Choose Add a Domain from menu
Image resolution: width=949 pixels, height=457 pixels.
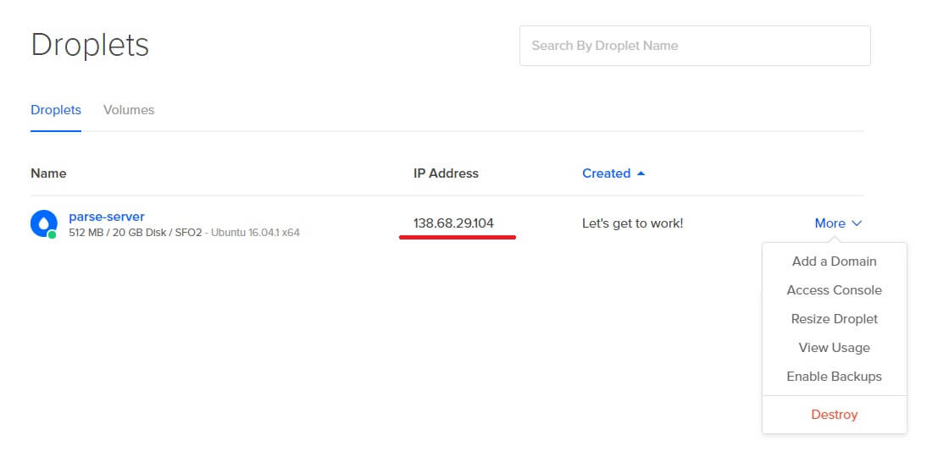pos(834,262)
